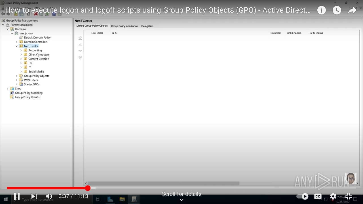Expand the Accounting OU
The image size is (363, 204).
tap(21, 50)
